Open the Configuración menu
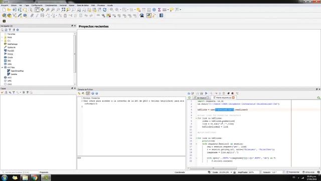 coord(37,6)
